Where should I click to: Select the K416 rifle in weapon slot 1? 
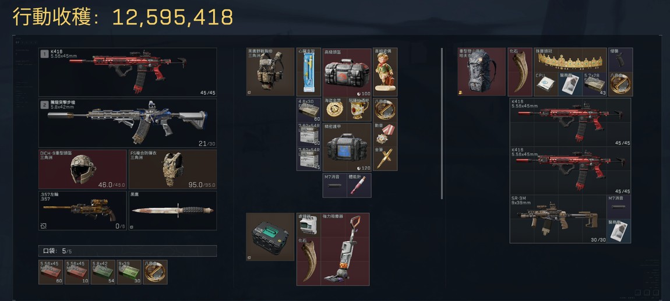[x=128, y=72]
